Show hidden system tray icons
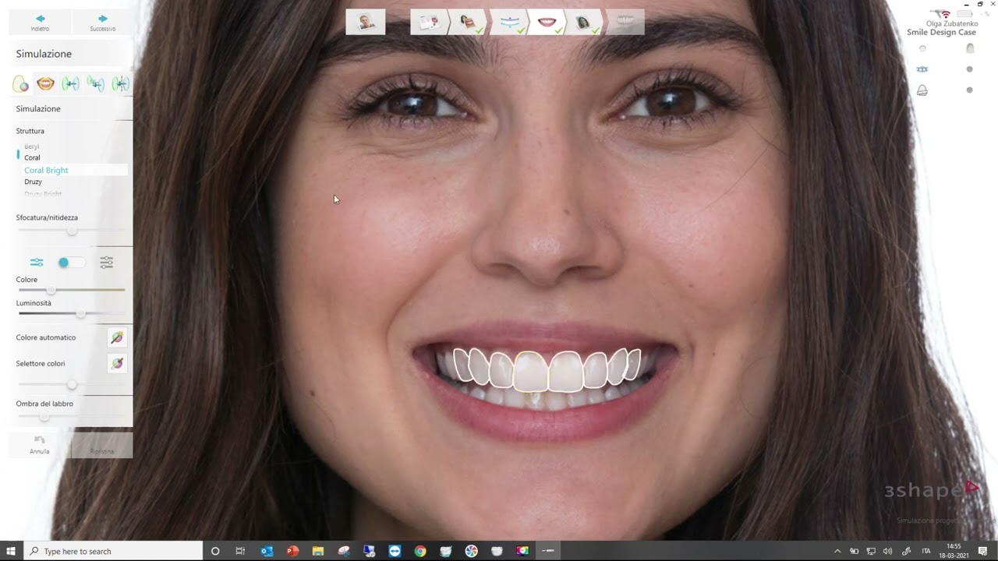Screen dimensions: 998x561 (837, 551)
